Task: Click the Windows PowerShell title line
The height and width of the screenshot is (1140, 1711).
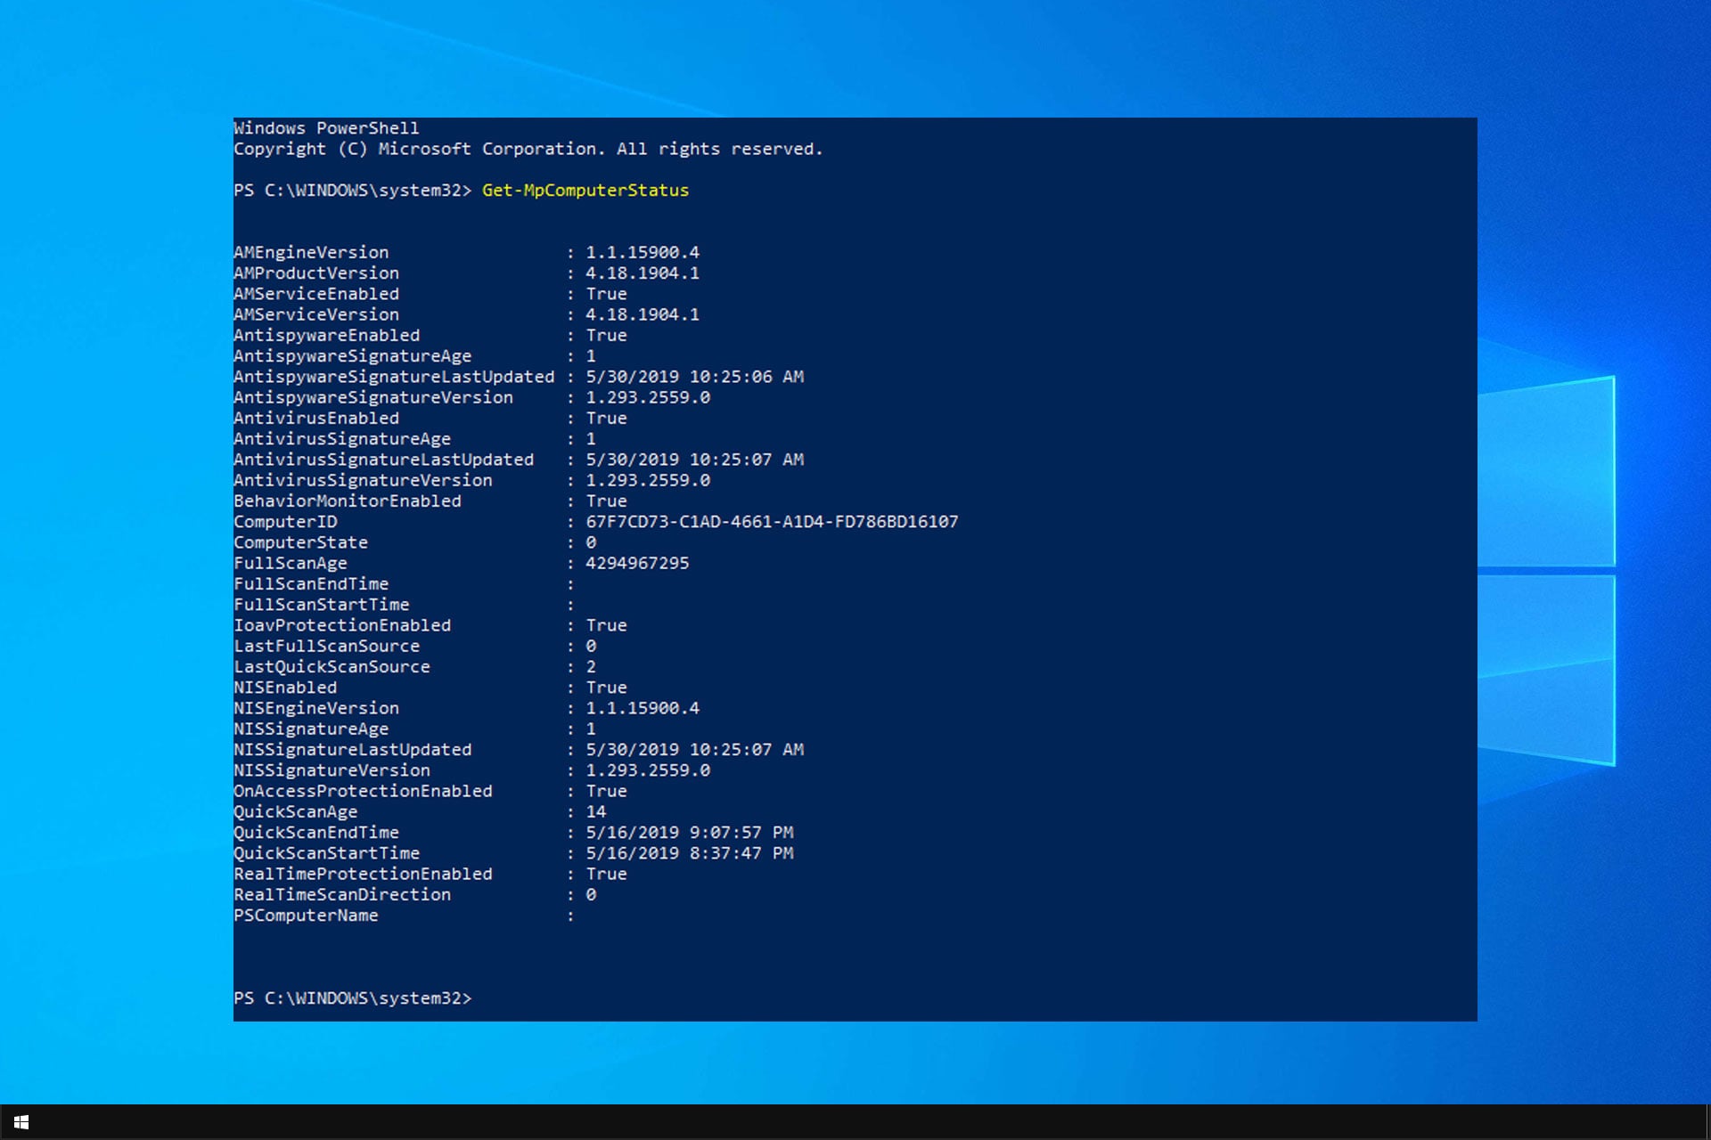Action: (325, 127)
